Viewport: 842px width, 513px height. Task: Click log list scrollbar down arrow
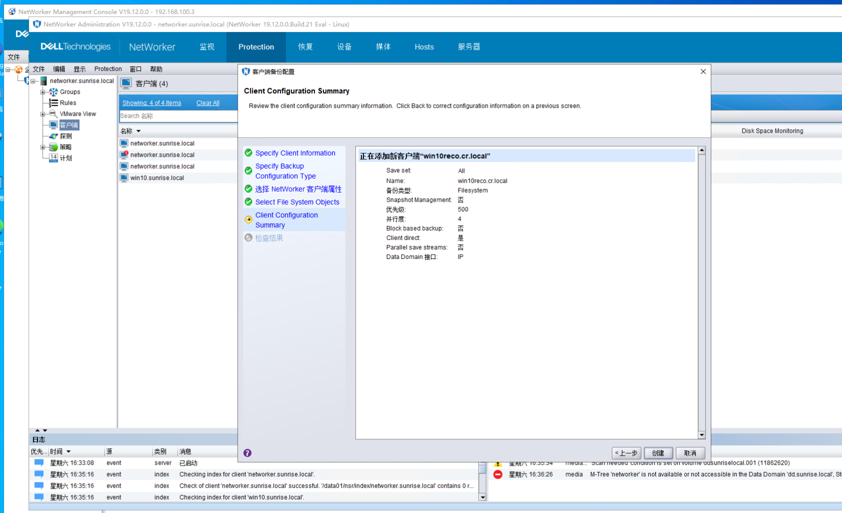pos(483,497)
